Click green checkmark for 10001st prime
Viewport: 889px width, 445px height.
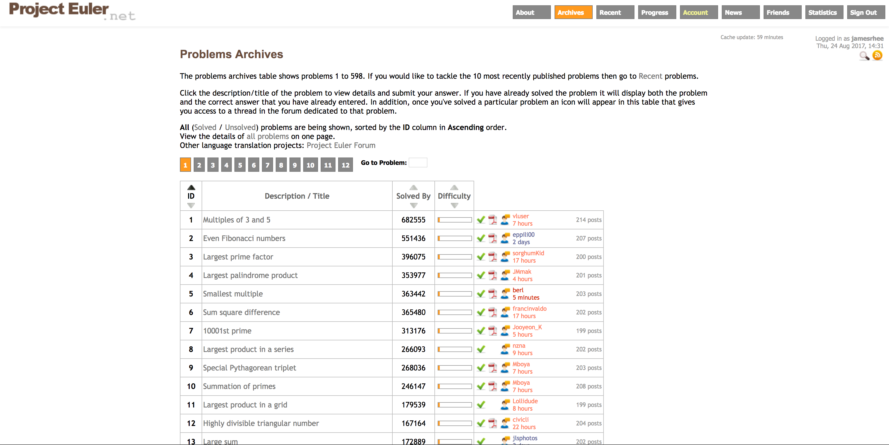481,331
